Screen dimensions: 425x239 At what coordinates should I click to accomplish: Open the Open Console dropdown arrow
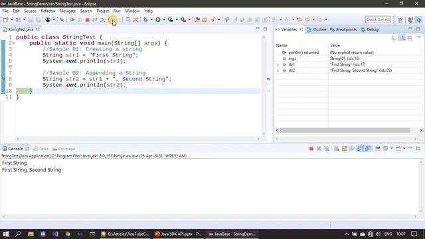tap(404, 149)
